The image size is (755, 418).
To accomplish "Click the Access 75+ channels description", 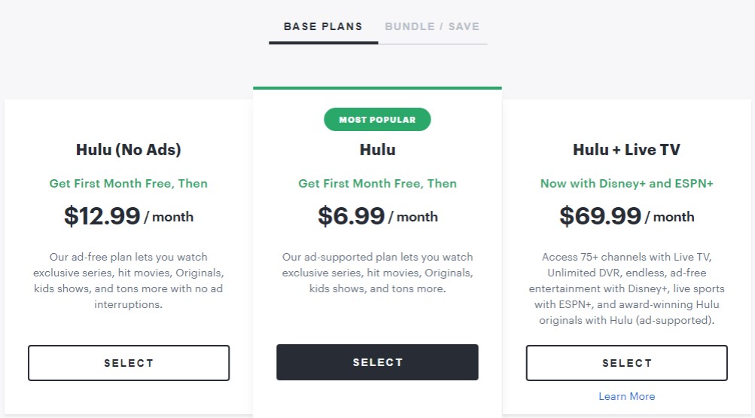I will pos(626,288).
